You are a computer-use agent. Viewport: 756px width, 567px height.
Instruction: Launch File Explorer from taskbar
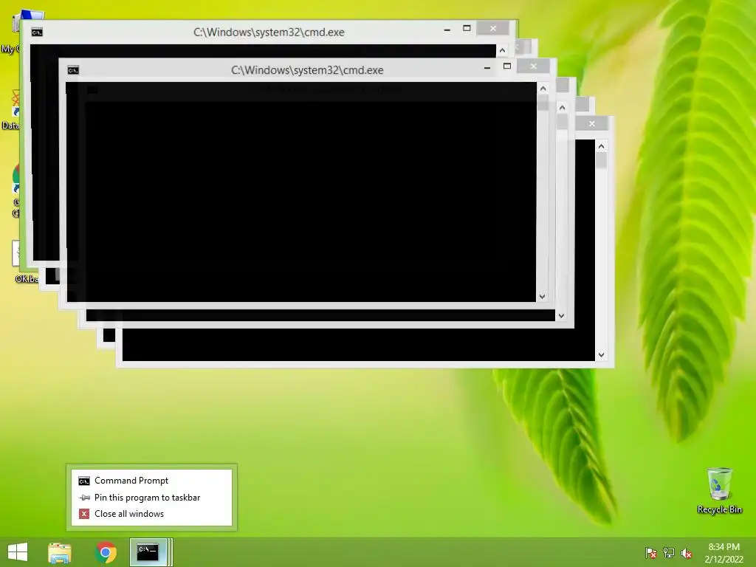(x=60, y=552)
